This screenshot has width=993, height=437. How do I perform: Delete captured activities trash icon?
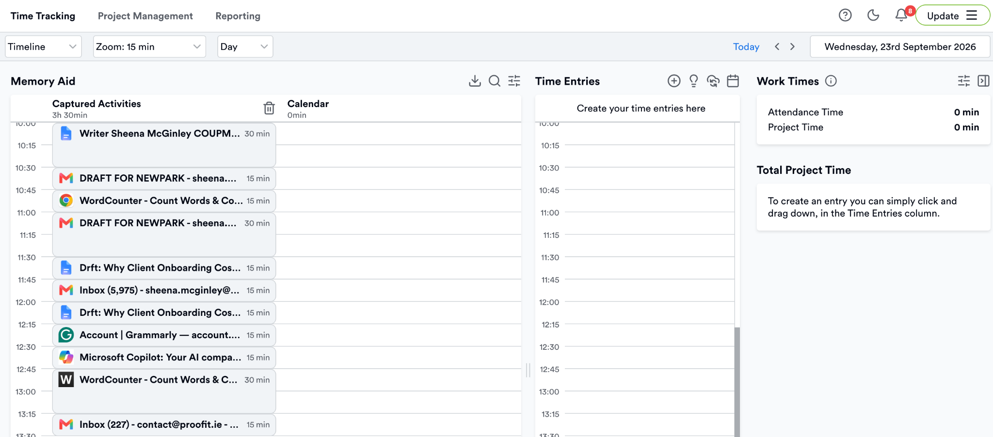[x=269, y=108]
